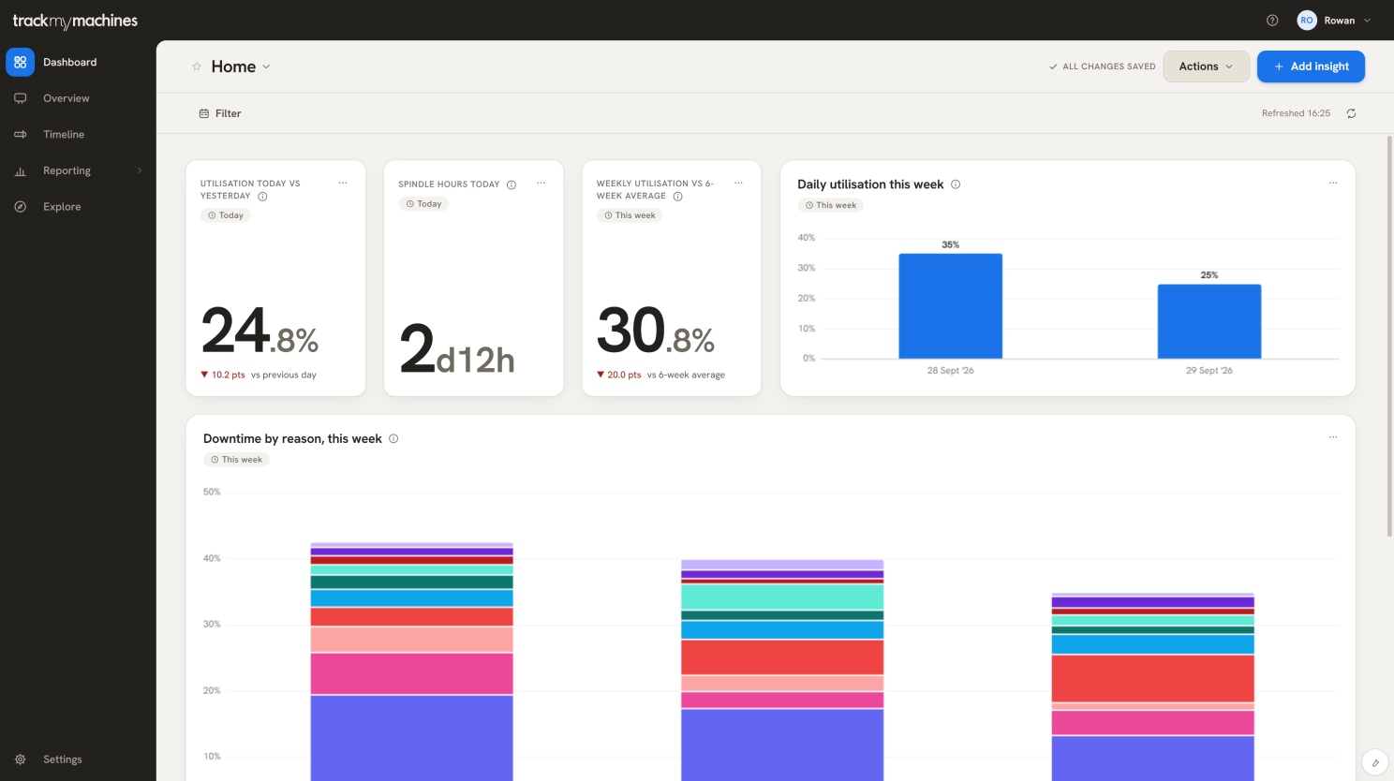Click This week tag on Downtime chart

[x=236, y=460]
